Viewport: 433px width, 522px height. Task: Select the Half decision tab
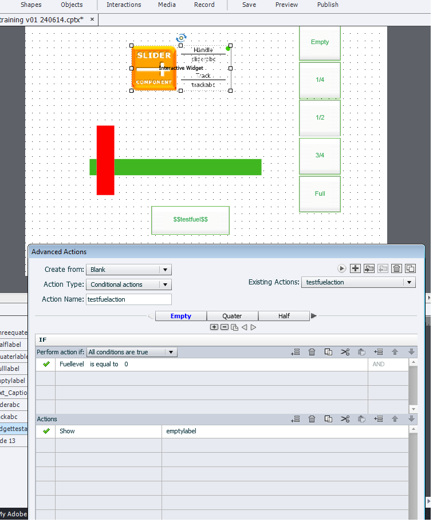coord(285,317)
